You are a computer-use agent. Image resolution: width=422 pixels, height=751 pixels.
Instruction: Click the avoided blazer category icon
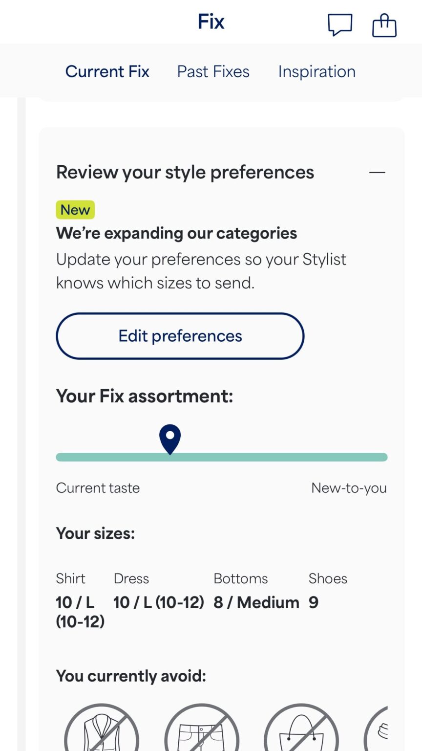click(x=101, y=729)
